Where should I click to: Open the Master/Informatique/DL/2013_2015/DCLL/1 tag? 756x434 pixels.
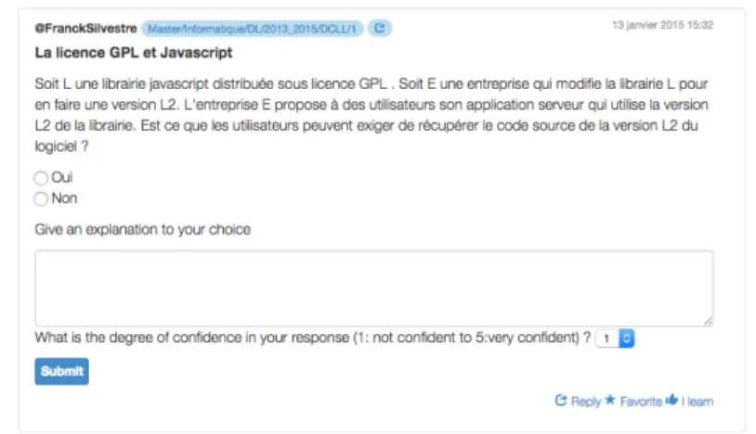[x=253, y=29]
